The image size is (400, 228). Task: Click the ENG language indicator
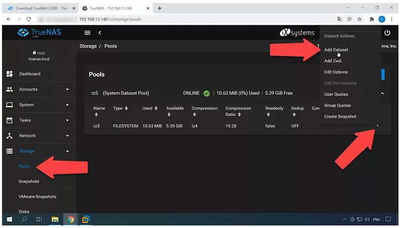(376, 219)
